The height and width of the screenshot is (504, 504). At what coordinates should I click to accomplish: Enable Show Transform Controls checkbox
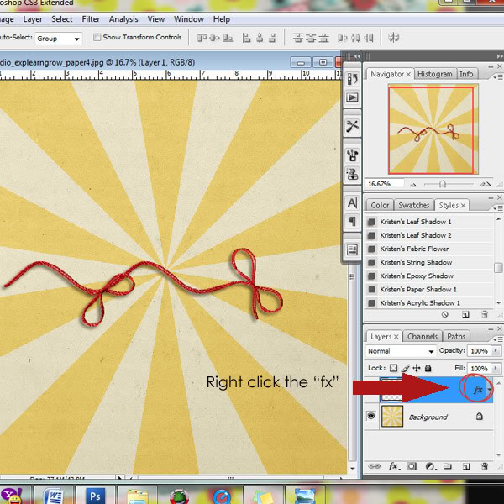pyautogui.click(x=97, y=37)
